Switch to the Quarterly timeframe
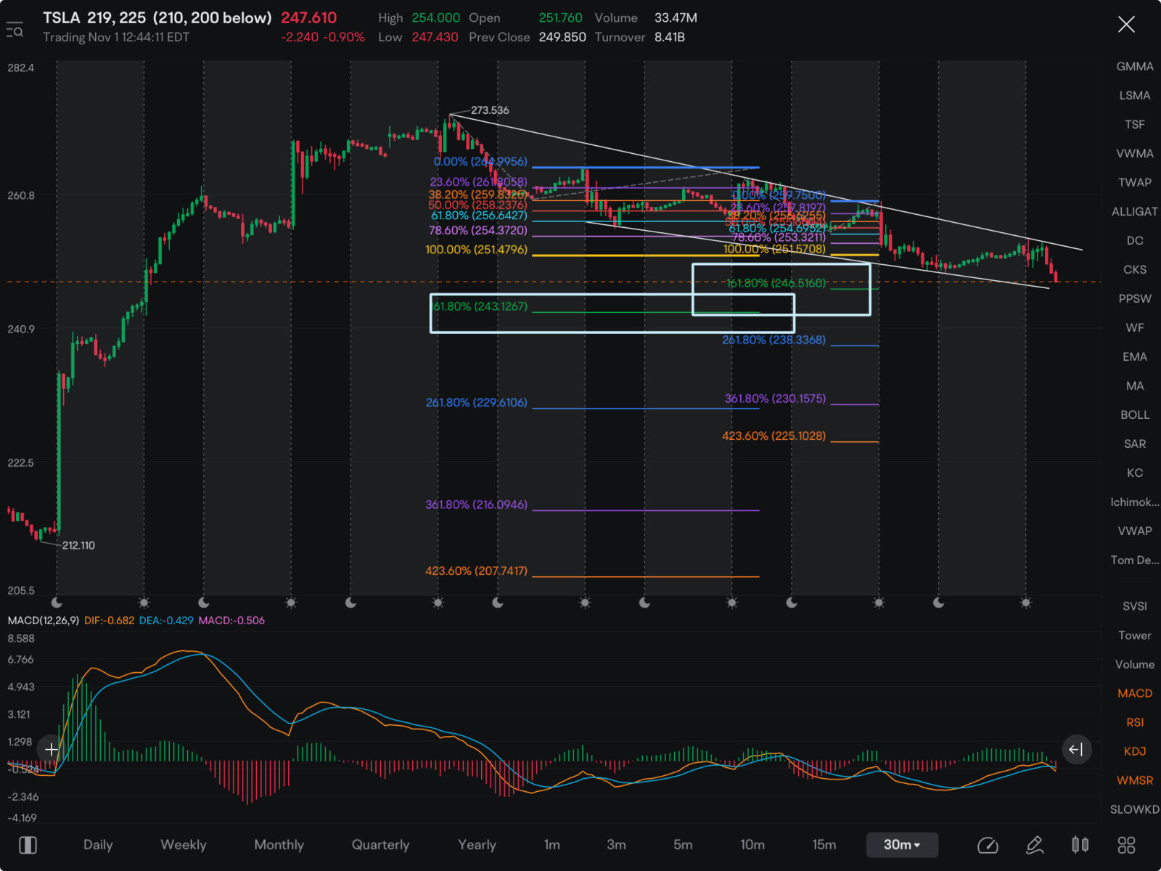 click(x=381, y=845)
